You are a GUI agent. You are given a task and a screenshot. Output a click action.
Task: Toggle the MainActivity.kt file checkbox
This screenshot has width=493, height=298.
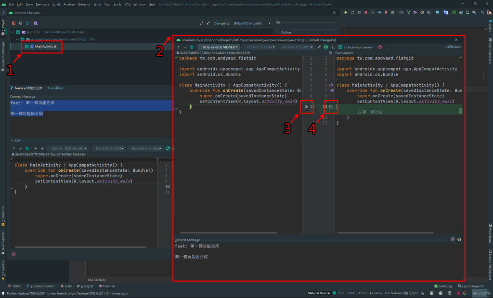pyautogui.click(x=27, y=47)
